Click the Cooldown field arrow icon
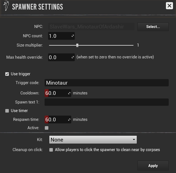This screenshot has width=176, height=173. (69, 93)
